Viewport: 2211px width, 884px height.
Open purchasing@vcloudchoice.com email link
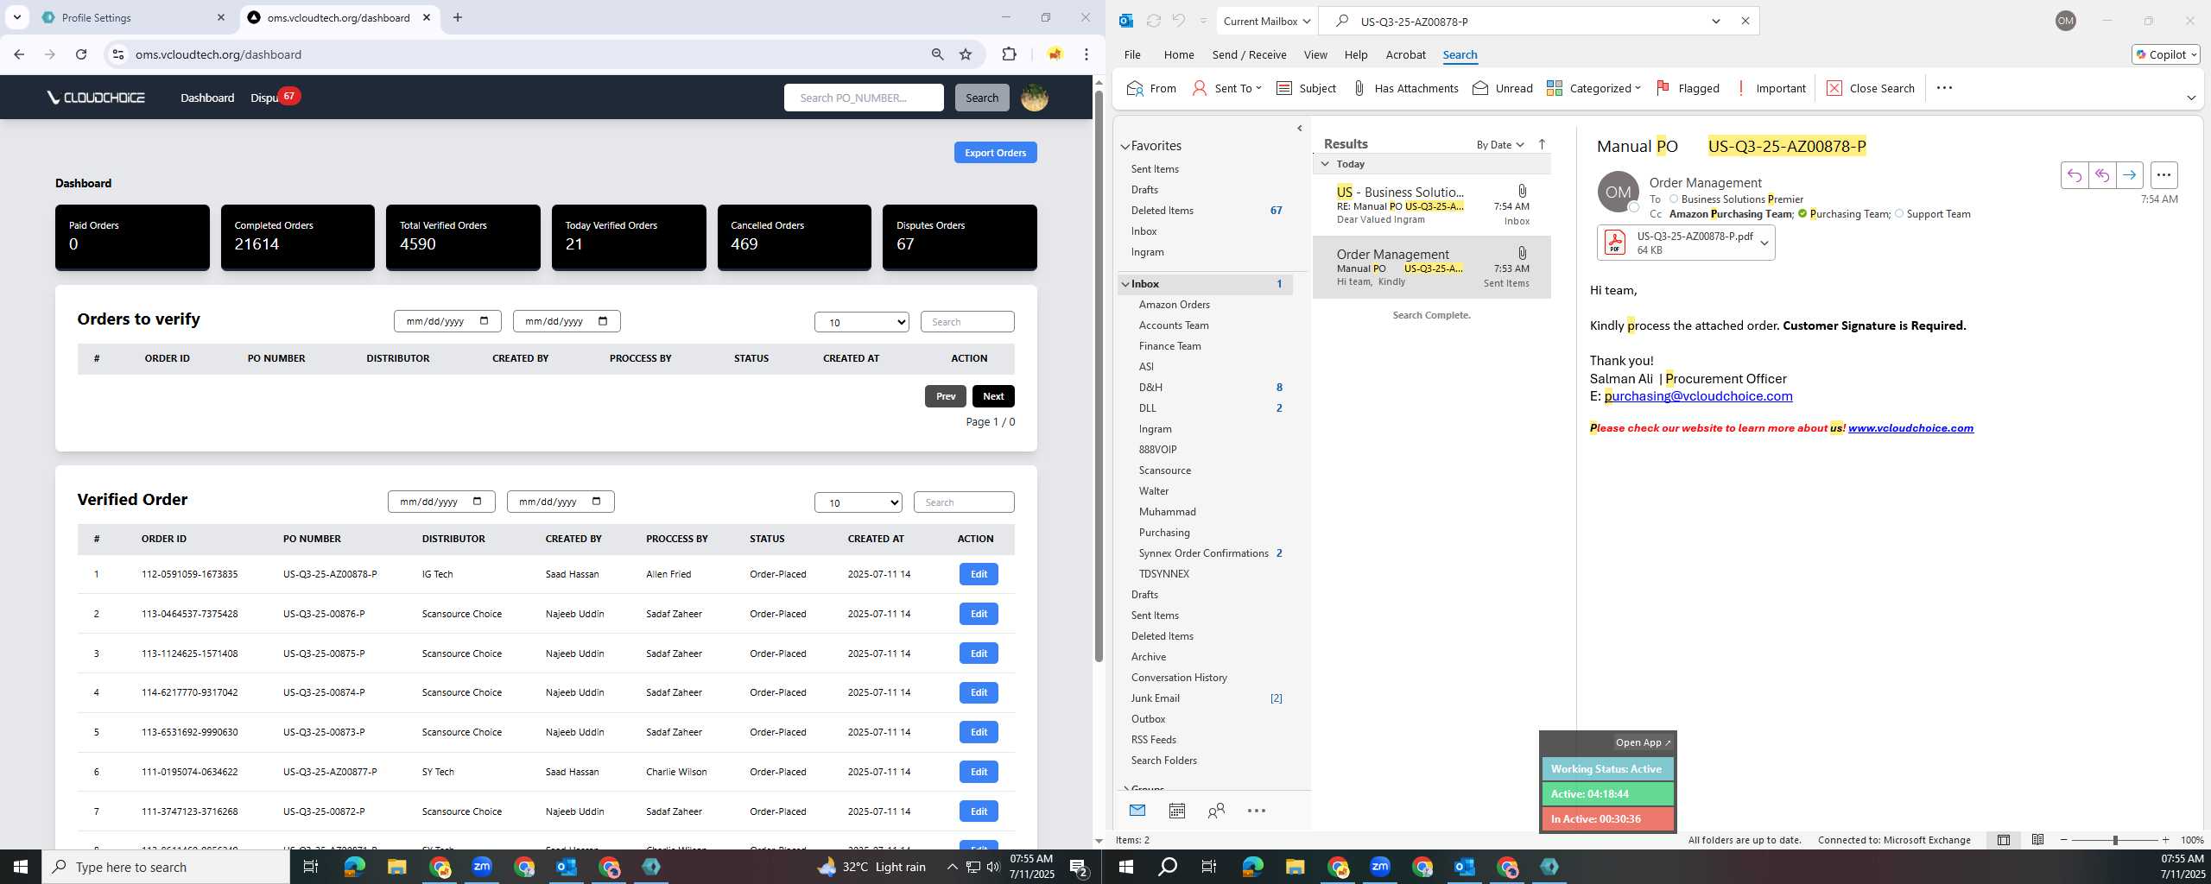[x=1698, y=396]
